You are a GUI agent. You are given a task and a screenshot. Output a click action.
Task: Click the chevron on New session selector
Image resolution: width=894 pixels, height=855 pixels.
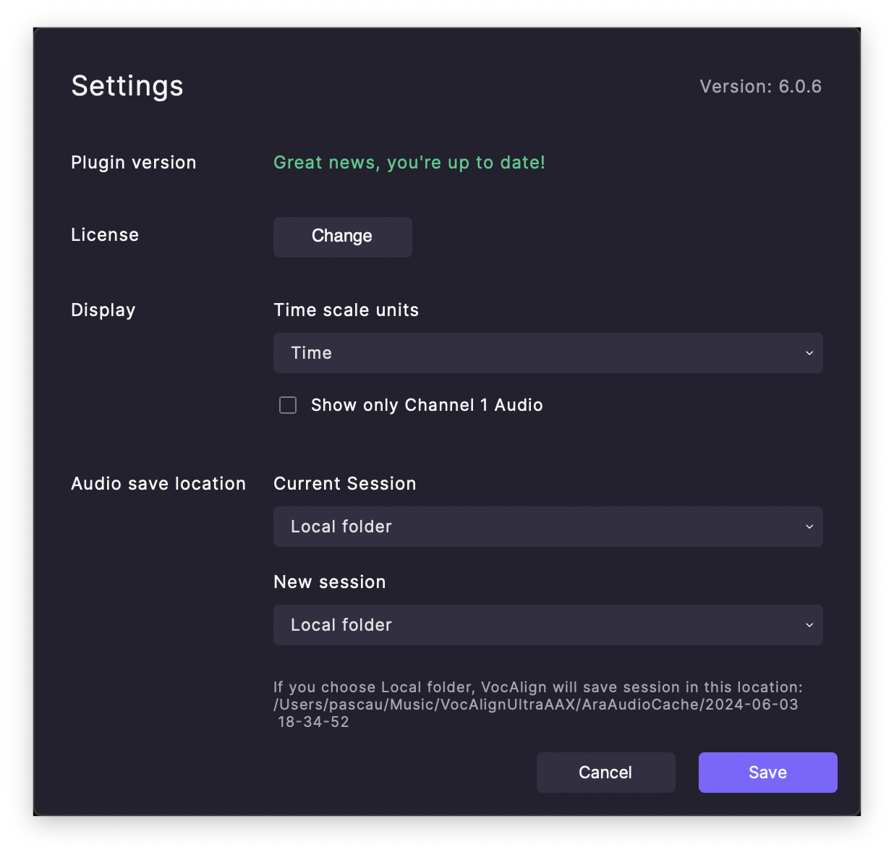click(809, 625)
